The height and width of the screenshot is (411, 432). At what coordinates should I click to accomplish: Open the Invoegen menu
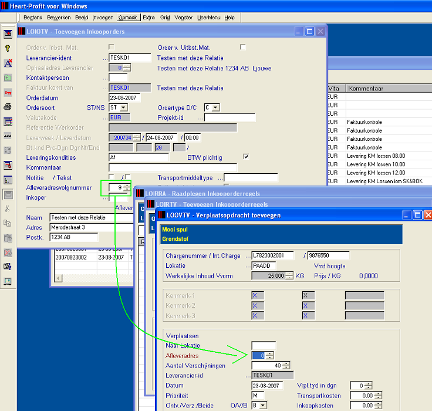click(103, 18)
